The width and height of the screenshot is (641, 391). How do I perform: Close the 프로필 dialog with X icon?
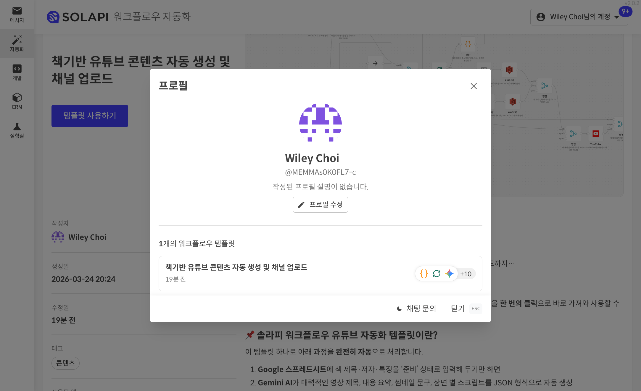(473, 86)
